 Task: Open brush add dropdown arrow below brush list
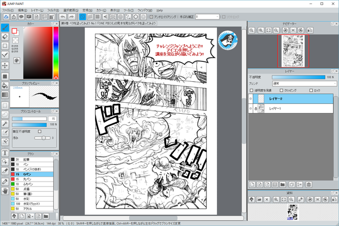pyautogui.click(x=32, y=216)
